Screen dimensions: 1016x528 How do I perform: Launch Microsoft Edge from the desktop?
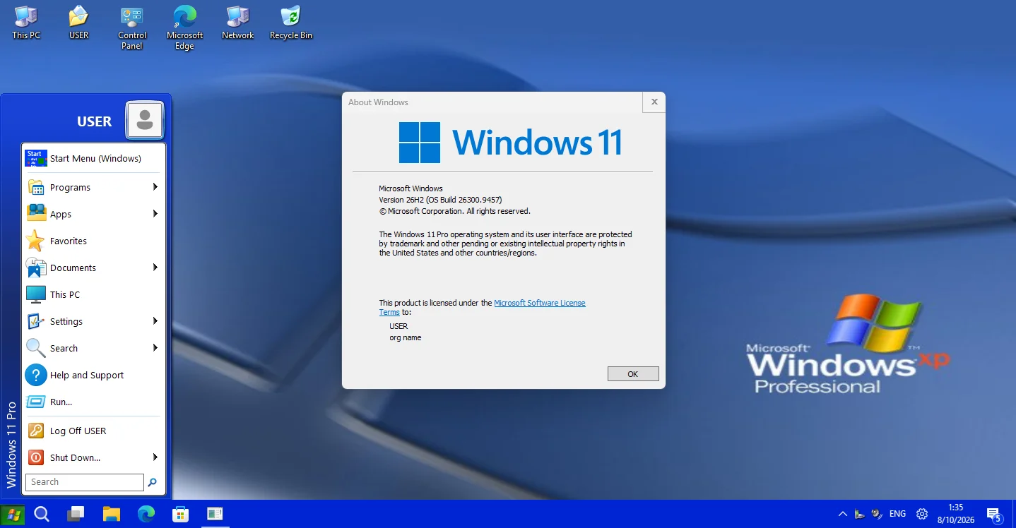[x=184, y=28]
